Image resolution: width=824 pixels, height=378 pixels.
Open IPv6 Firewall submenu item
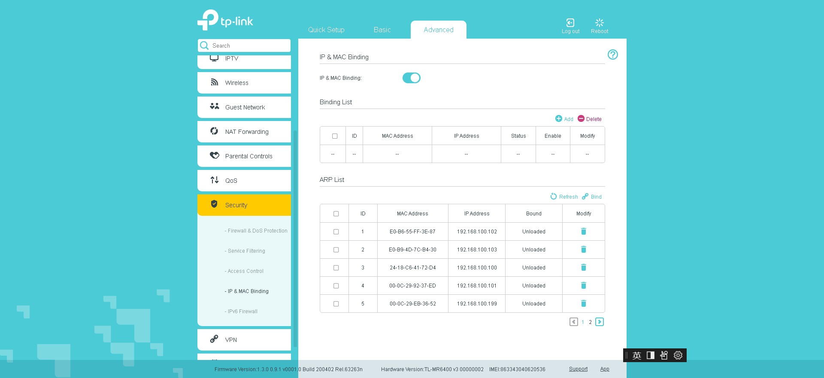[241, 311]
